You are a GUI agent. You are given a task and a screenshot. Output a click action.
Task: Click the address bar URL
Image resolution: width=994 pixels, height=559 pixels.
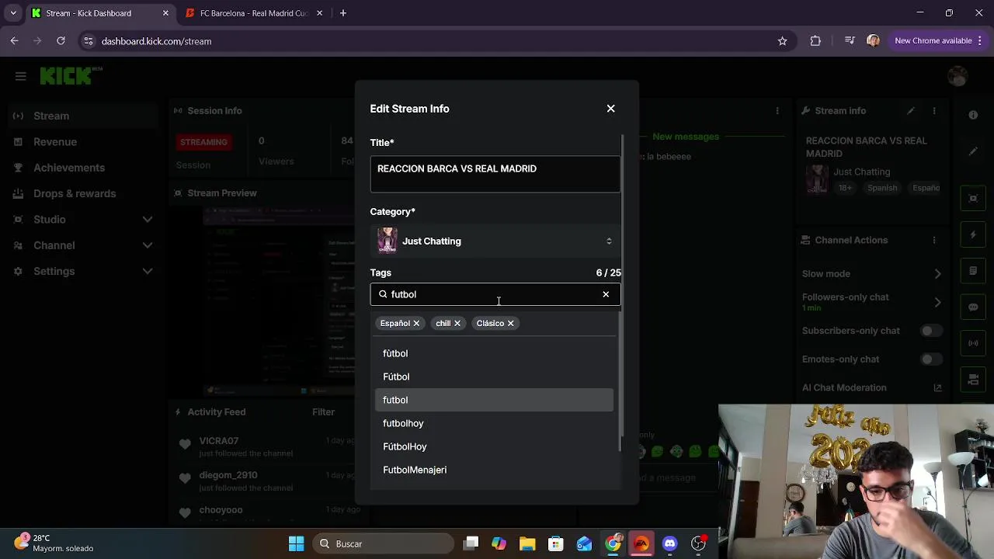156,41
